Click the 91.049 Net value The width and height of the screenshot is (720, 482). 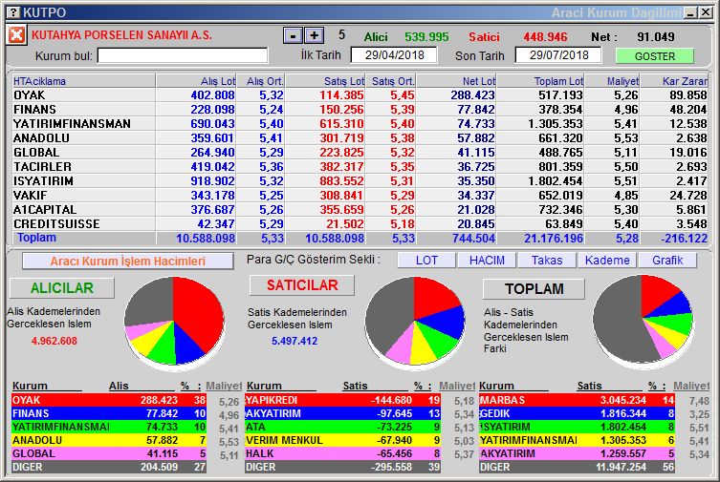[656, 37]
